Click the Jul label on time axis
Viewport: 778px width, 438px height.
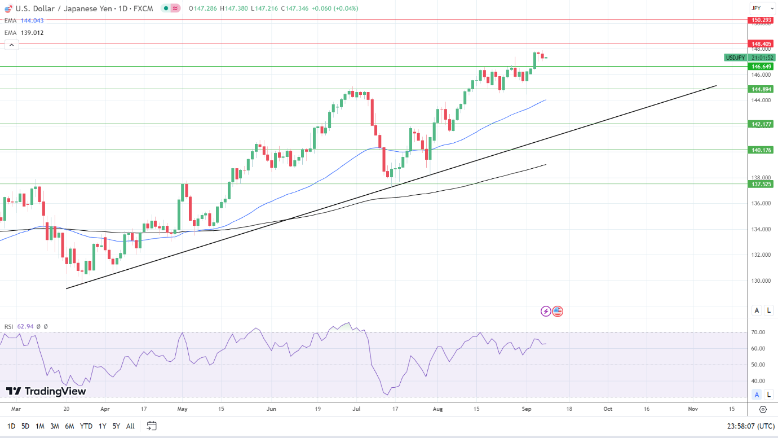point(357,409)
